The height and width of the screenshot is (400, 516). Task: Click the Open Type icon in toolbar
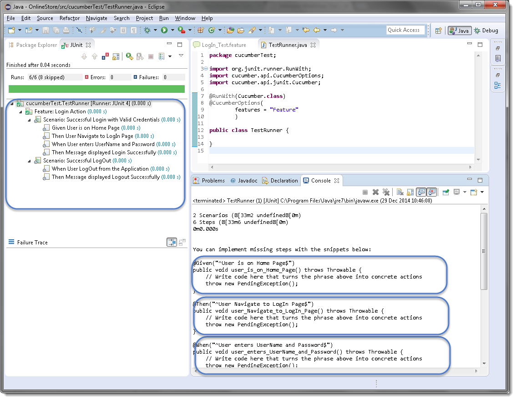coord(231,30)
